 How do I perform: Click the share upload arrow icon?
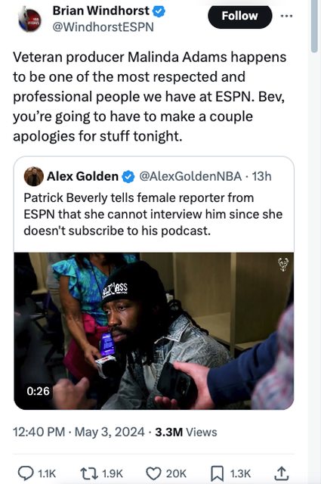(281, 473)
